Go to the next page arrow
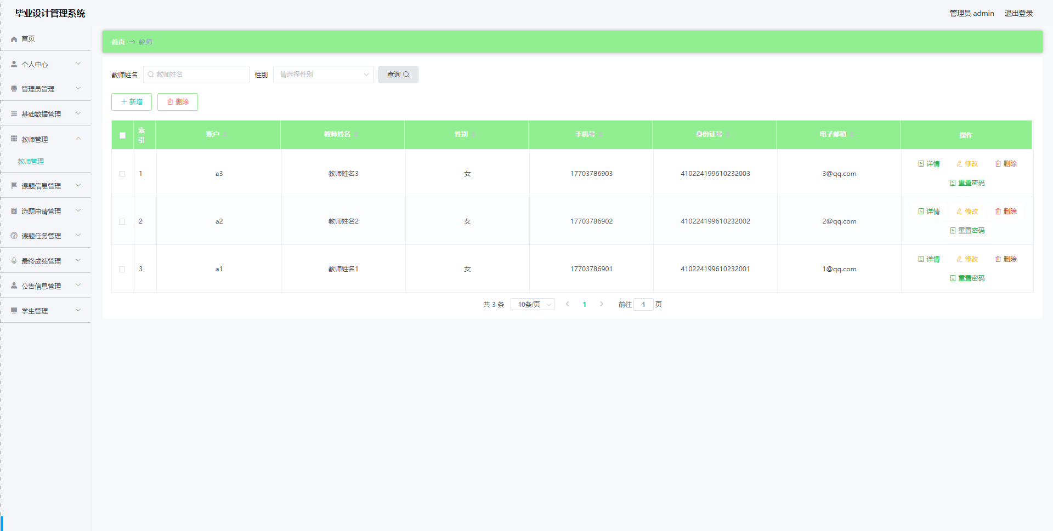 click(602, 304)
